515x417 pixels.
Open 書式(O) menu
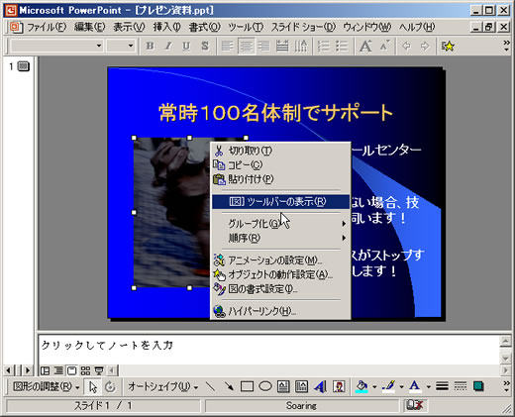[204, 27]
